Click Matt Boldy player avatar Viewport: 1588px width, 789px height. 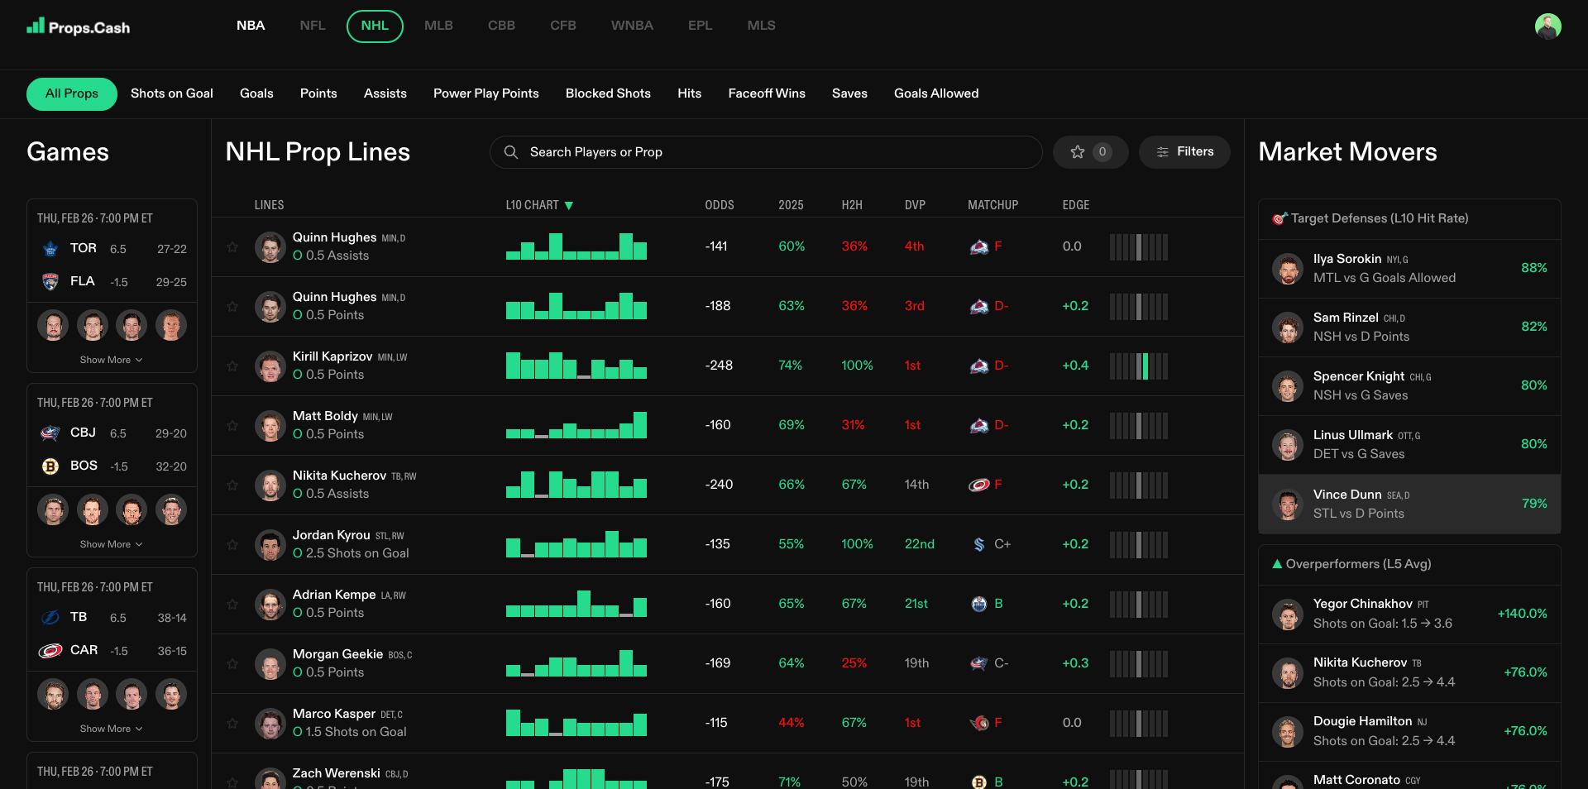click(270, 425)
